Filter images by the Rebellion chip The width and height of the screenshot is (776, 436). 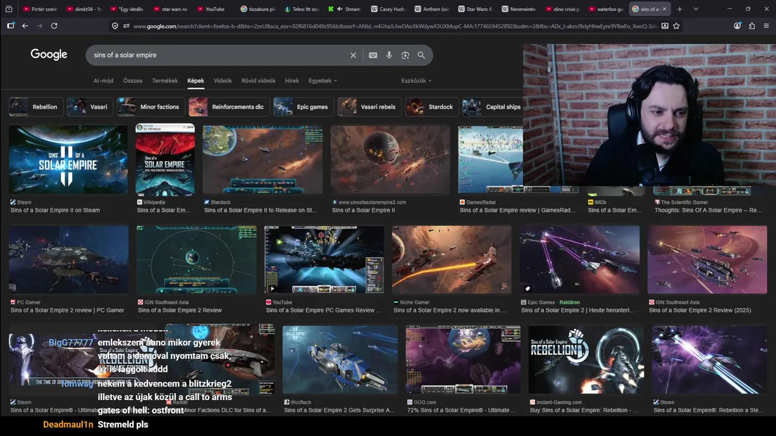[x=36, y=107]
